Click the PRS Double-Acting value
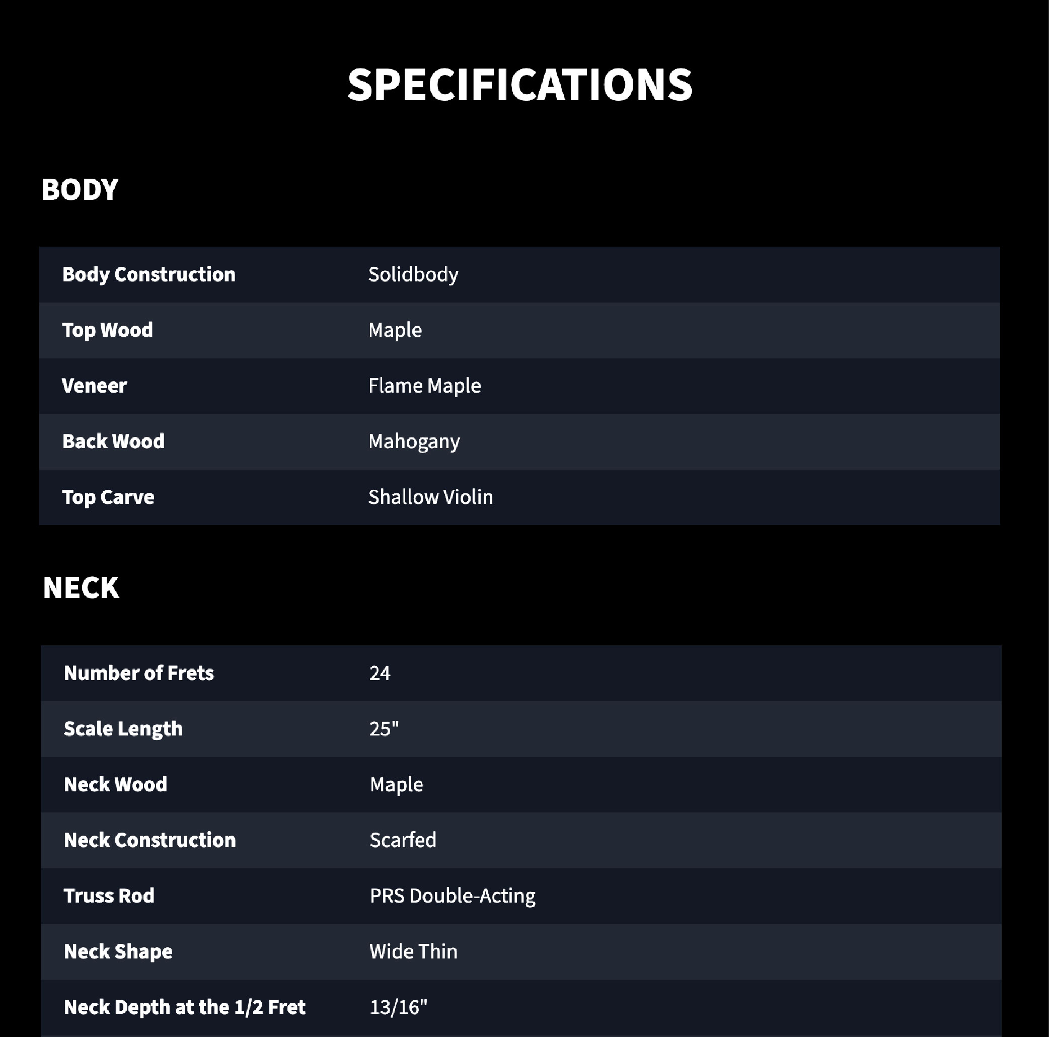This screenshot has height=1037, width=1049. coord(453,896)
